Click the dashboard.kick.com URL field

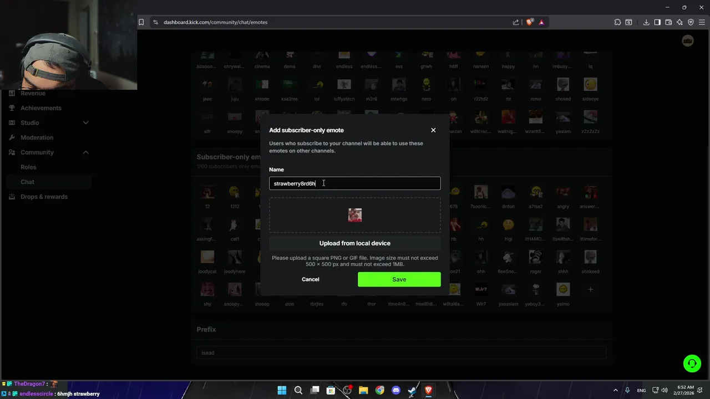(x=215, y=22)
